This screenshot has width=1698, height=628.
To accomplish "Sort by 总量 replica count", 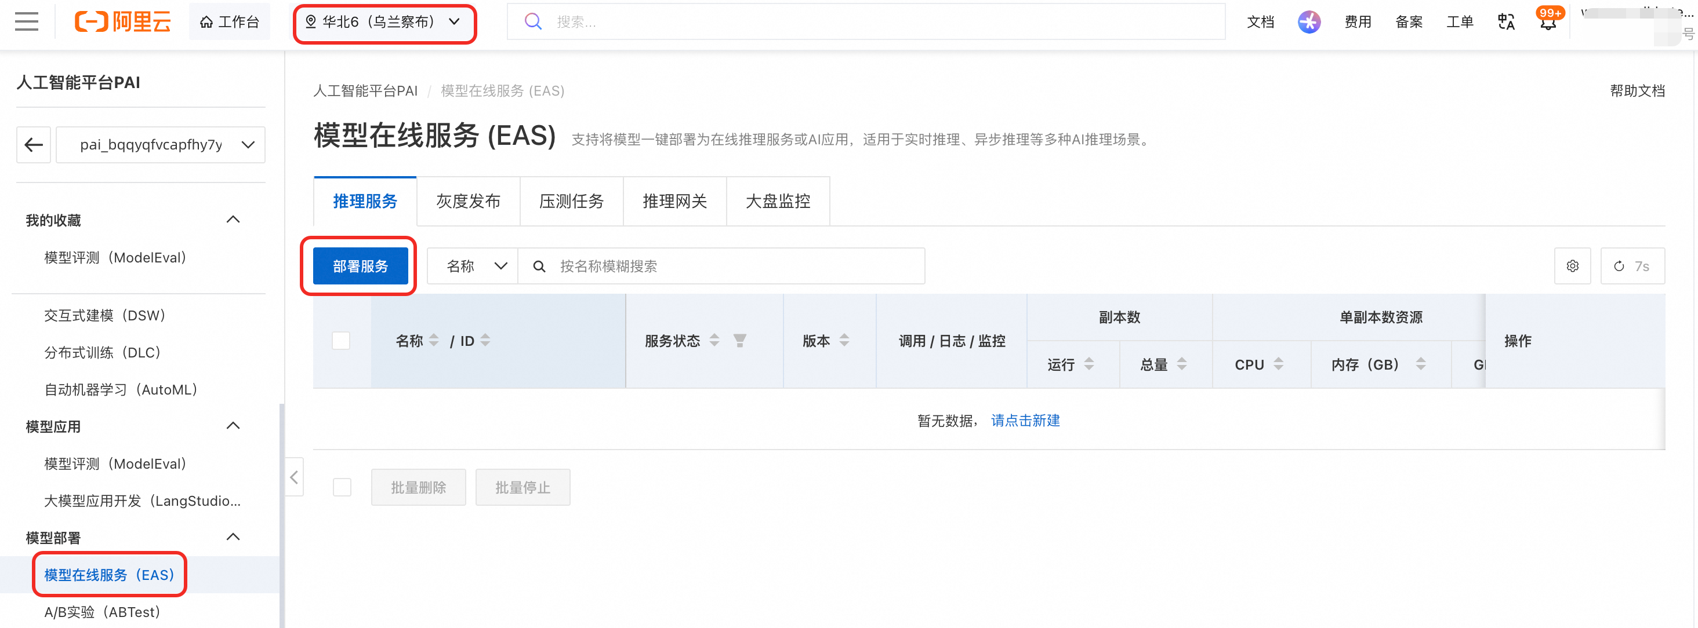I will [1182, 364].
